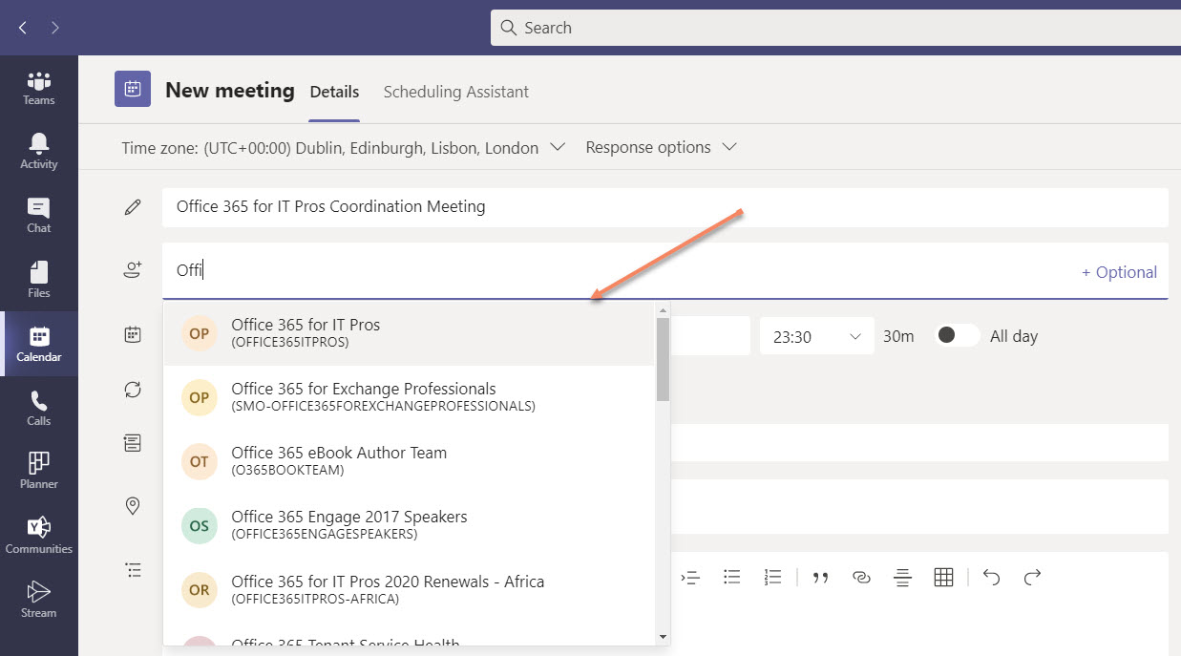Viewport: 1181px width, 656px height.
Task: Open the 23:30 end time dropdown
Action: point(817,335)
